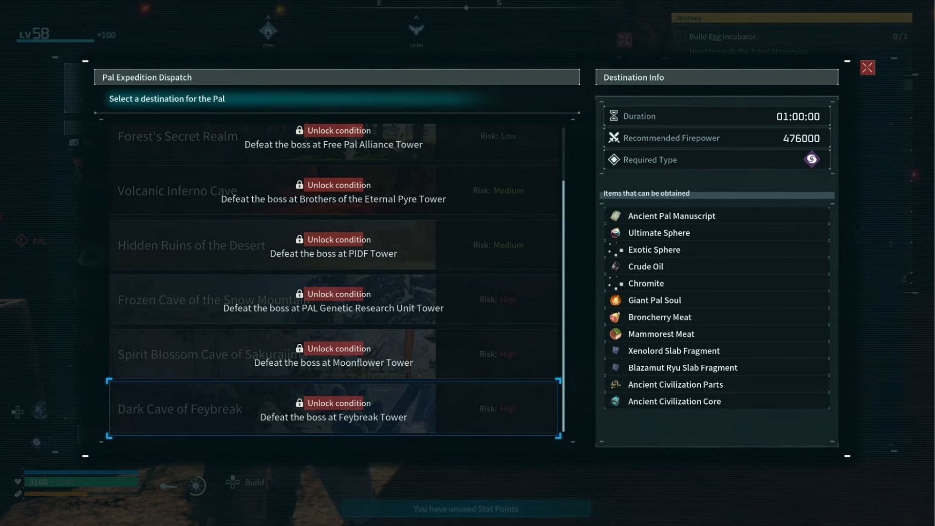This screenshot has height=526, width=935.
Task: Expand the Destination Info panel
Action: pos(848,60)
